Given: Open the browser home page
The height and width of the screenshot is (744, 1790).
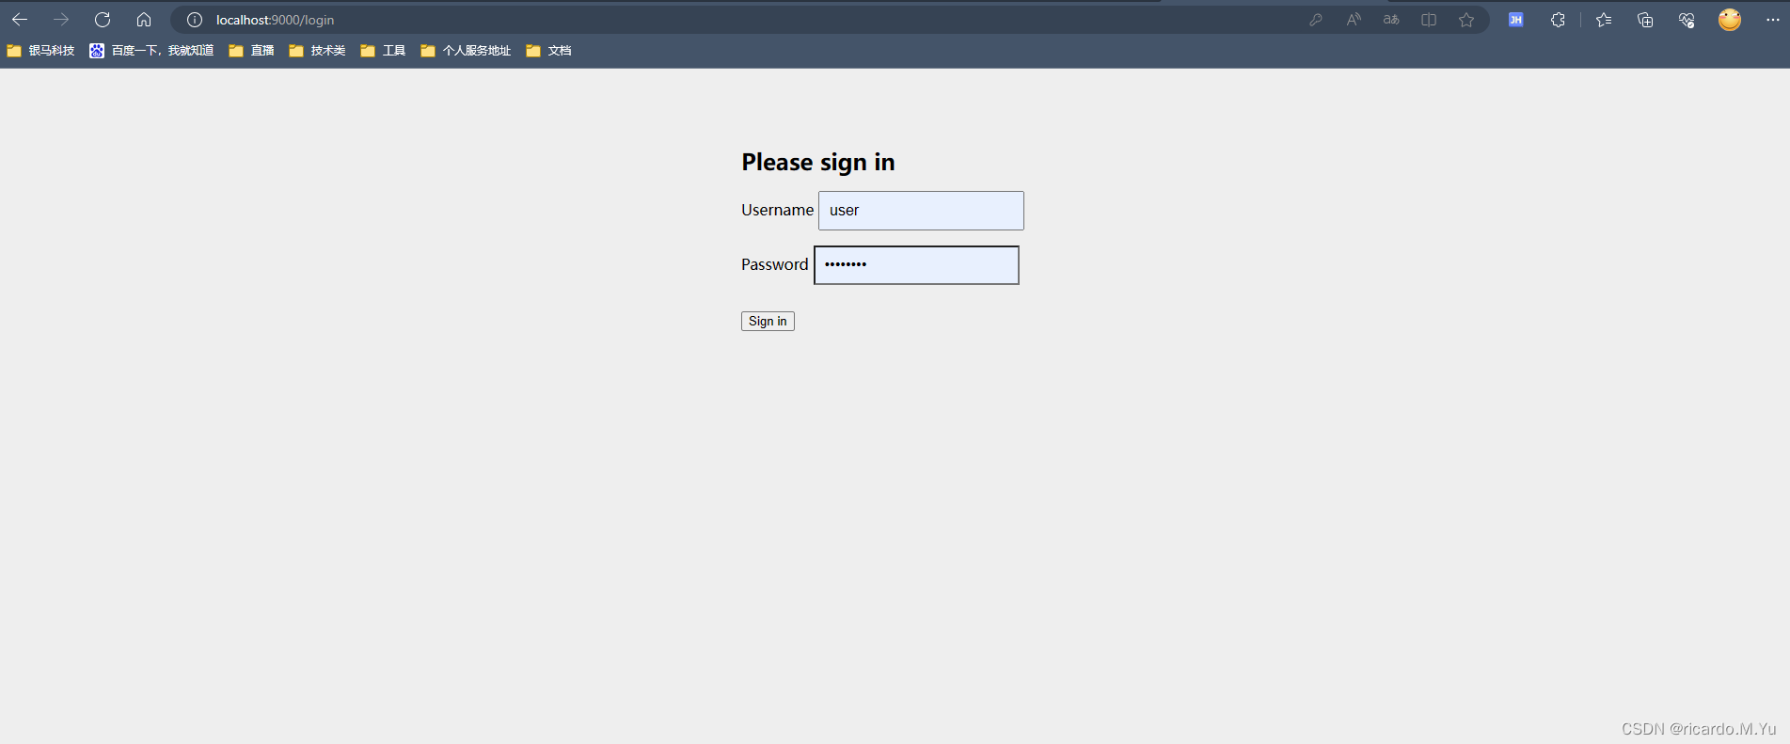Looking at the screenshot, I should pos(144,20).
